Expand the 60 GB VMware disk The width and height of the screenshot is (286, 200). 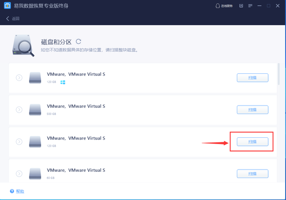(x=19, y=174)
